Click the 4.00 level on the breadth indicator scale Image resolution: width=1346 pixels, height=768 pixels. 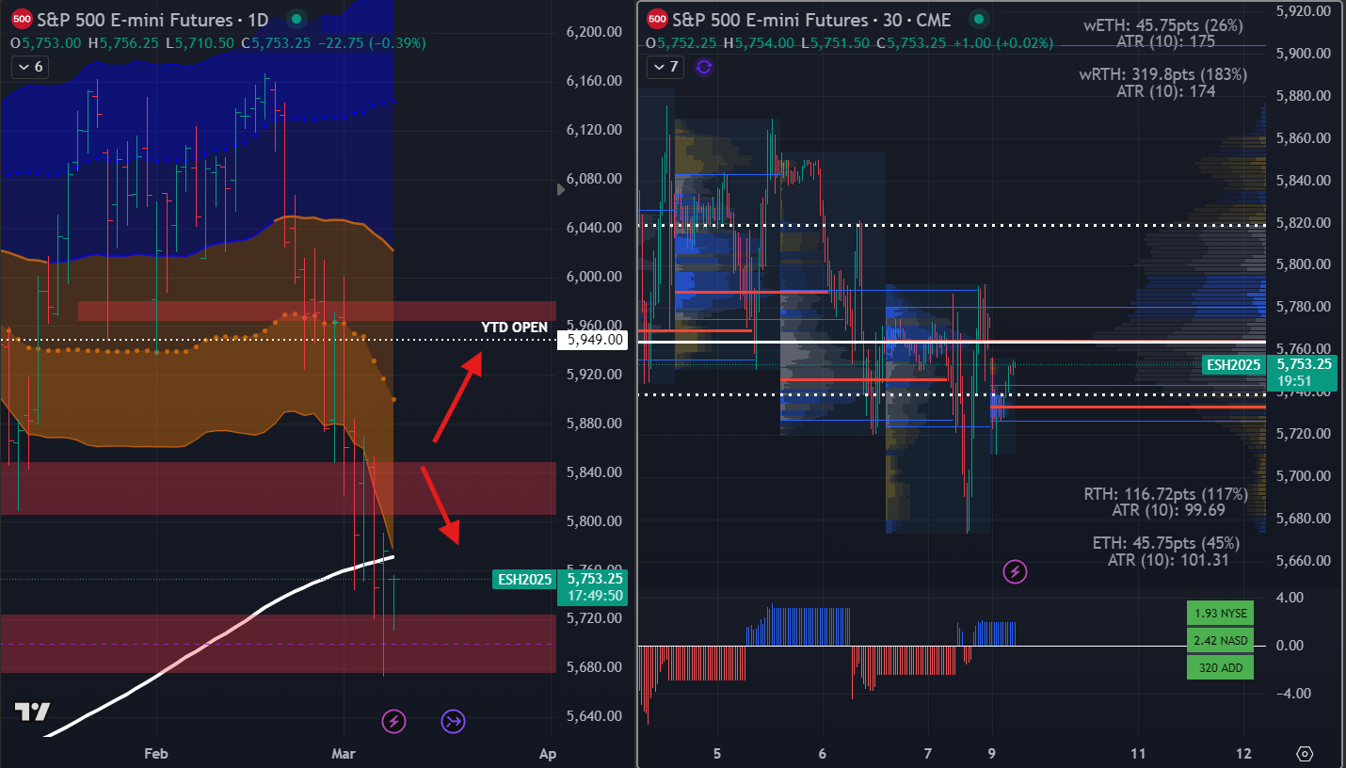1290,598
